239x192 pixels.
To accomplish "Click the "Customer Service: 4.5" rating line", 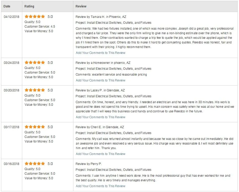I will tap(40, 27).
